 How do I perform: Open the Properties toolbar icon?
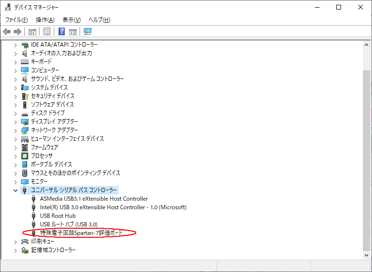[47, 32]
